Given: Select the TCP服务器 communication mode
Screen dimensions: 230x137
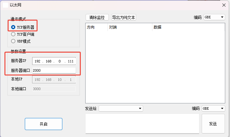Looking at the screenshot, I should point(13,27).
